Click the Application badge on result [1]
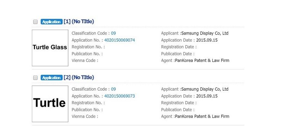288x140 pixels. point(52,22)
